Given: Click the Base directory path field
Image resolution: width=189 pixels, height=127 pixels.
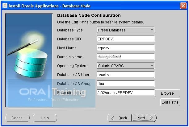Looking at the screenshot, I should coord(126,92).
